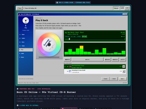Click the green PLAY status badge on the display
Screen dimensions: 146x109
(x=84, y=37)
